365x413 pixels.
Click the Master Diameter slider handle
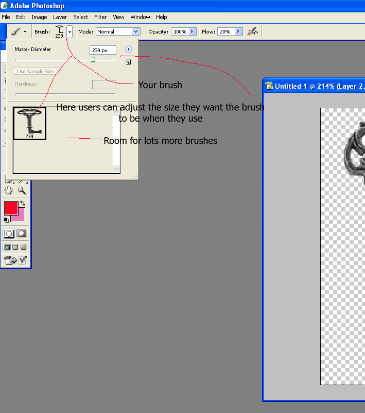[93, 59]
